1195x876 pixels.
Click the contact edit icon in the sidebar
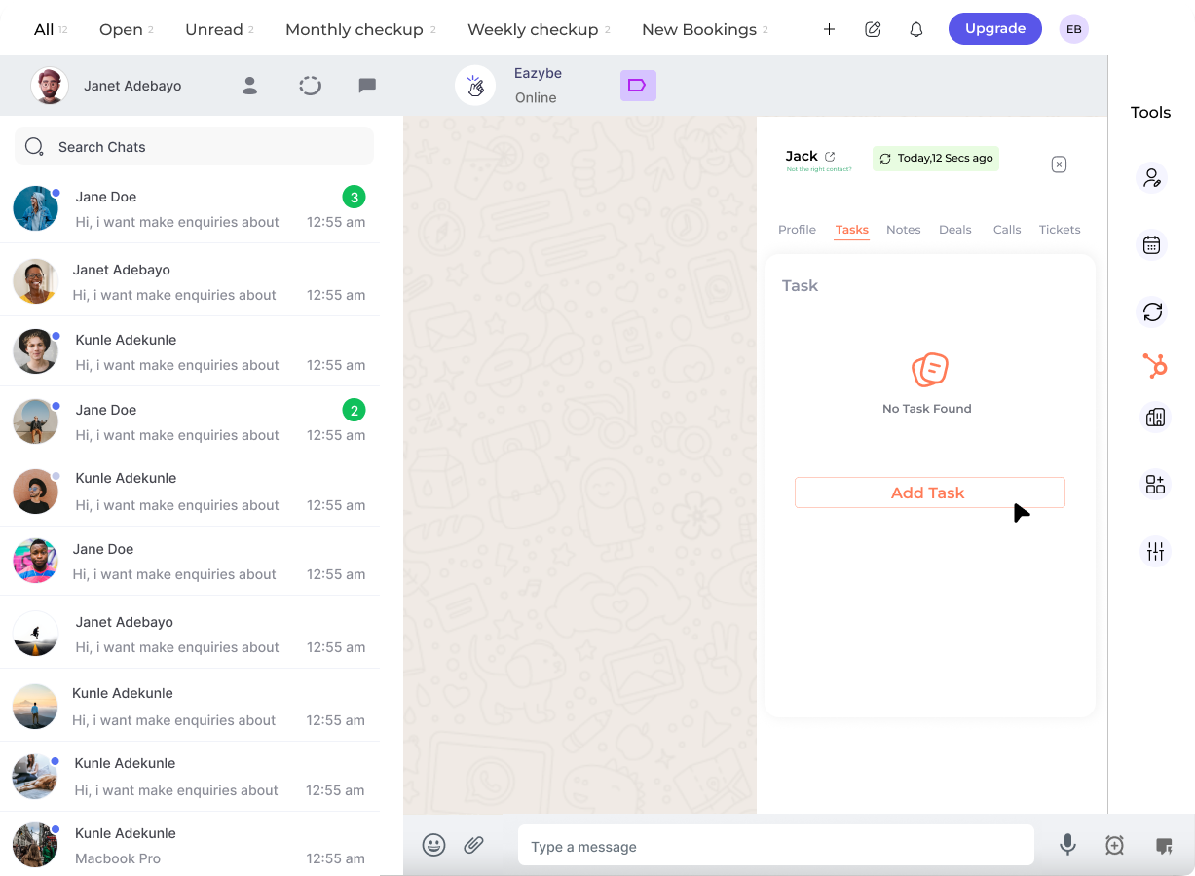tap(1152, 177)
